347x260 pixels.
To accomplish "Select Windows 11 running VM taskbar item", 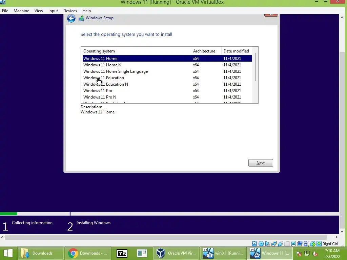I will click(x=270, y=253).
